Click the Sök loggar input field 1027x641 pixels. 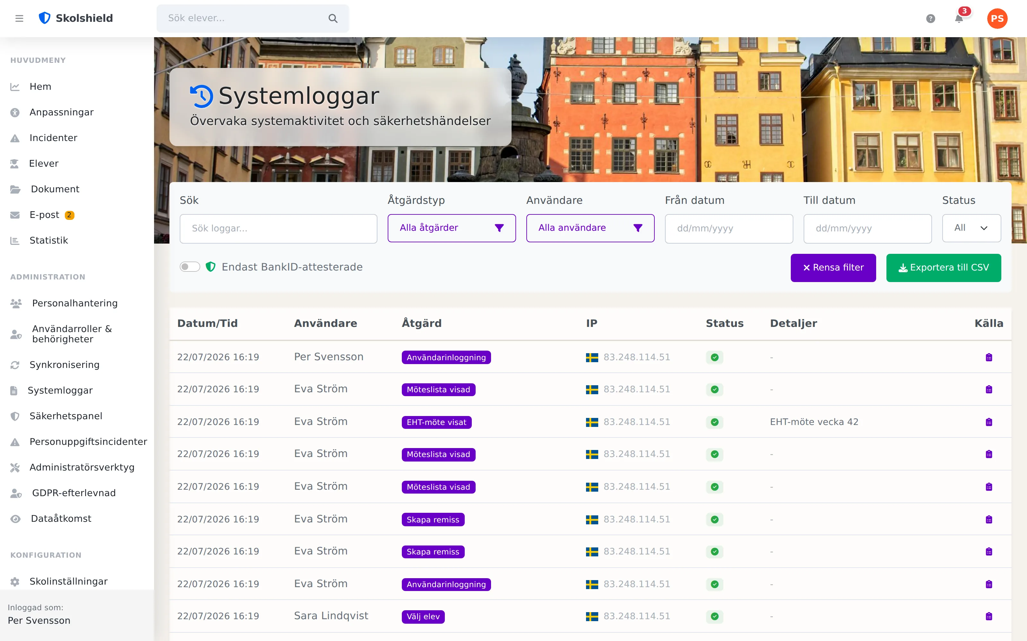pos(278,229)
